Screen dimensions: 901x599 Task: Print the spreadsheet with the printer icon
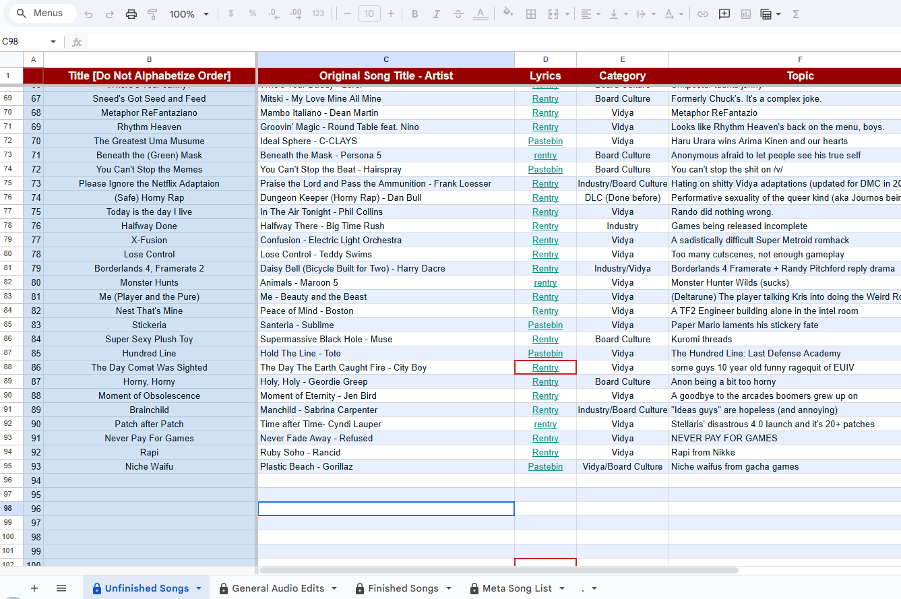[131, 14]
